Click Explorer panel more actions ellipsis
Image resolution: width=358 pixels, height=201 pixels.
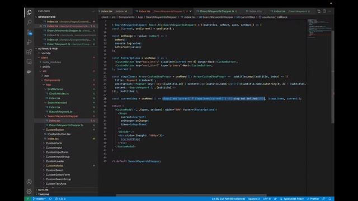93,11
